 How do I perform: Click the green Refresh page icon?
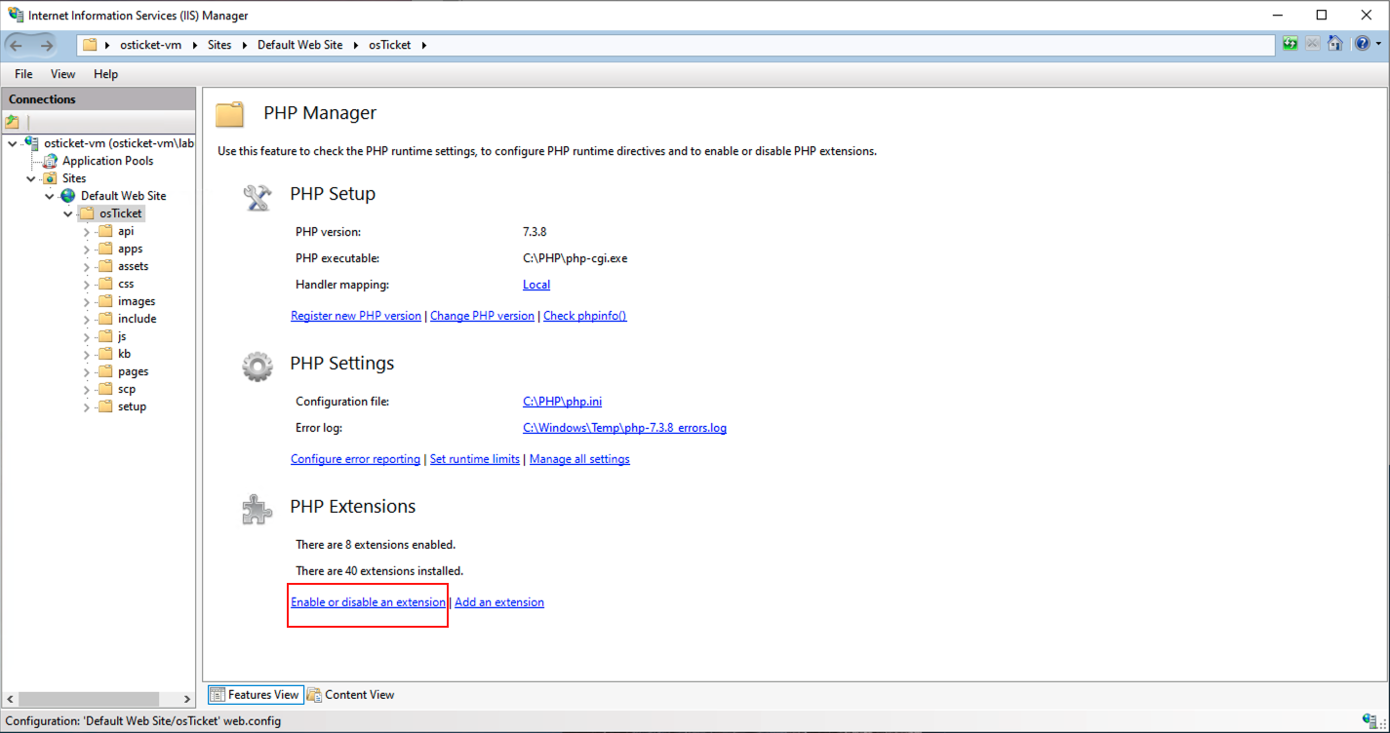[1291, 44]
